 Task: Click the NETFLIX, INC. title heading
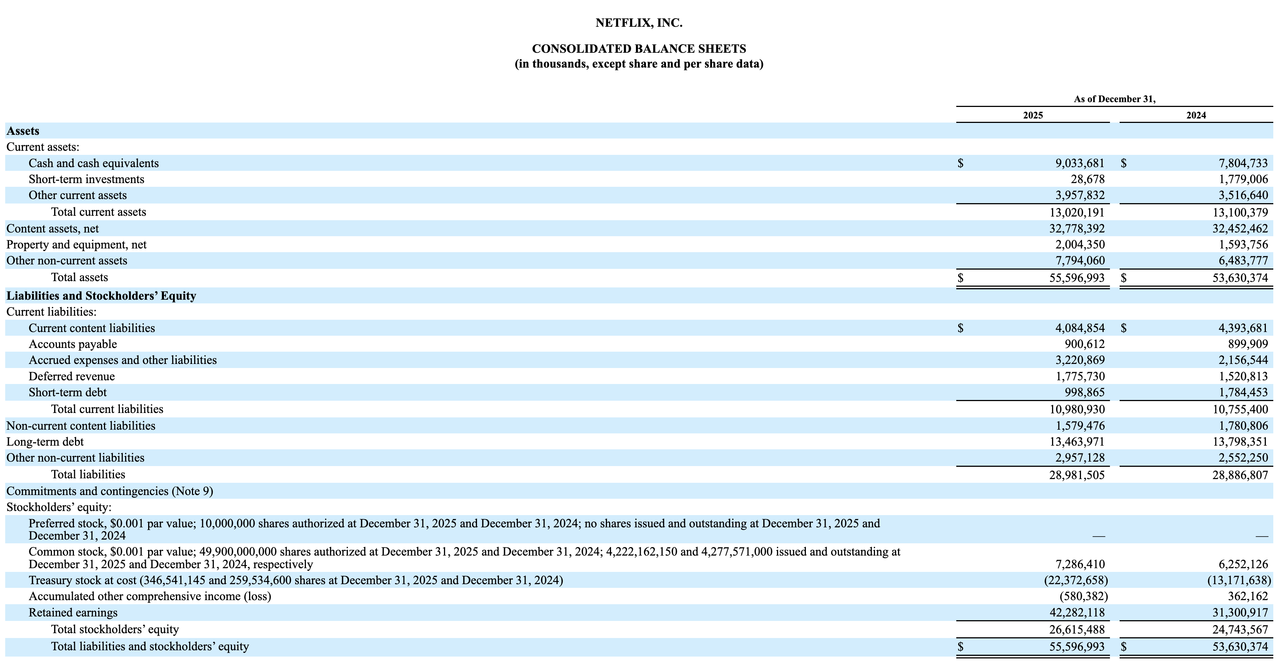[638, 22]
